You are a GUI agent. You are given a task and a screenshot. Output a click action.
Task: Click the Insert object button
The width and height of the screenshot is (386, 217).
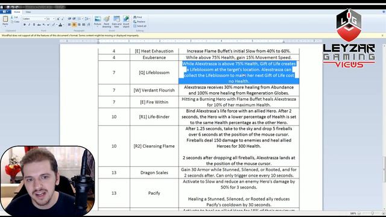126,22
